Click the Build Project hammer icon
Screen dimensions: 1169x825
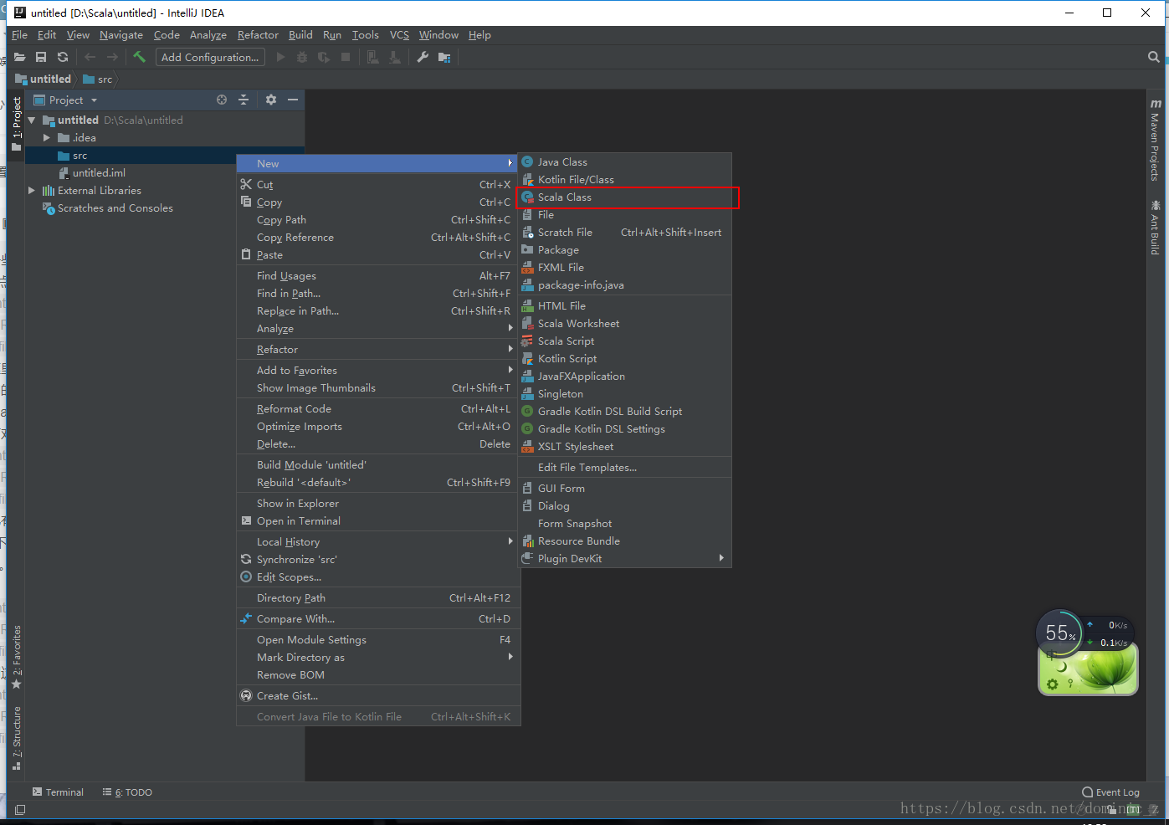pyautogui.click(x=139, y=57)
